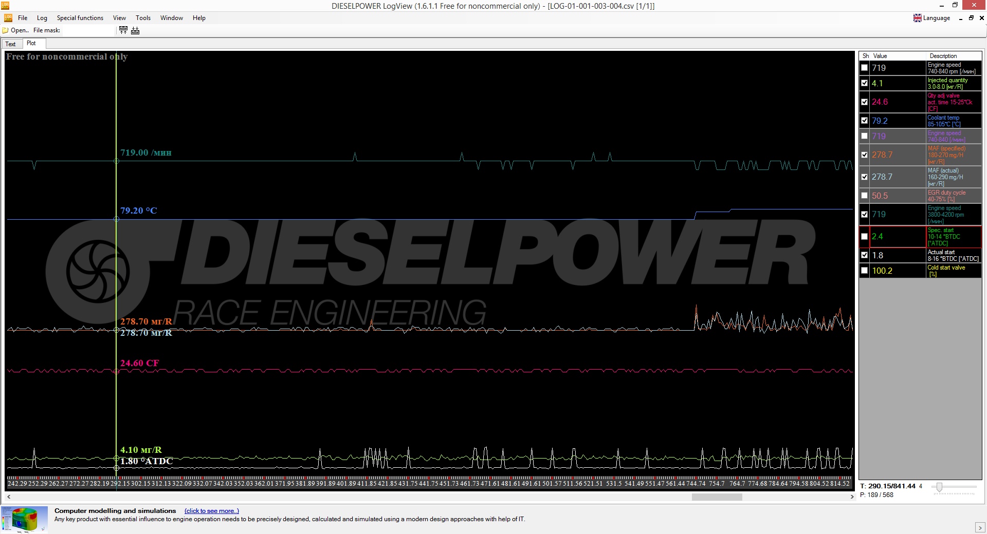Click the 1.80 °ATDC plot label

pos(147,461)
